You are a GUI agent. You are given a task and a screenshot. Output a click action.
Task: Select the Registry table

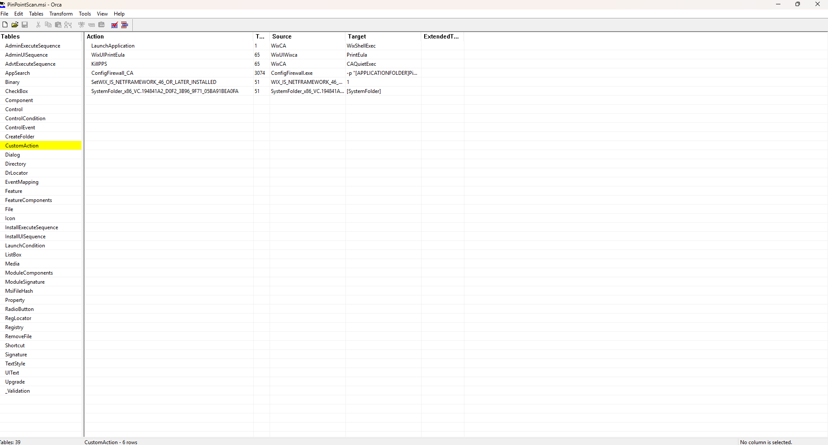14,327
